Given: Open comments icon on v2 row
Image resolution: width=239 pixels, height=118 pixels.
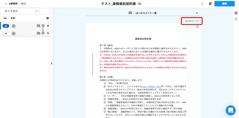Looking at the screenshot, I should pyautogui.click(x=39, y=26).
